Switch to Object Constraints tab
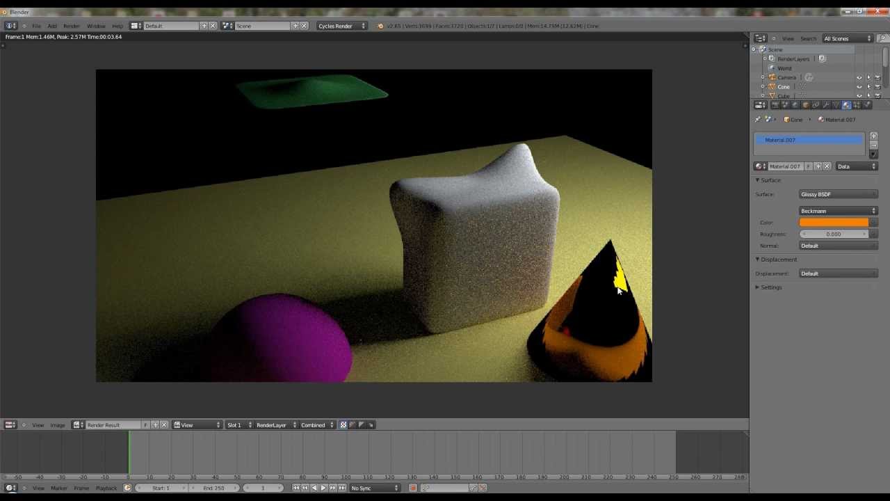 816,105
